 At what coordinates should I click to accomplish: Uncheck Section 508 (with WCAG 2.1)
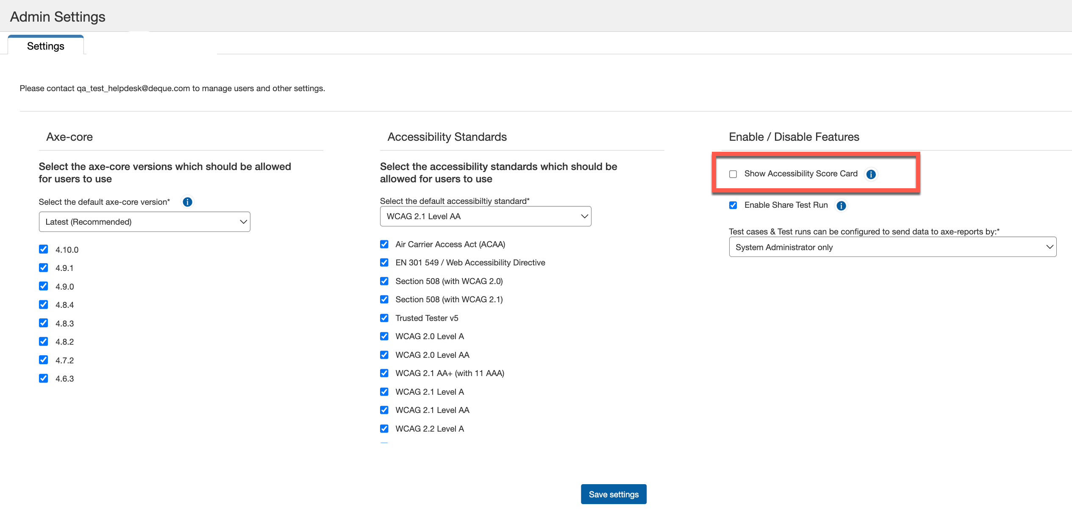click(384, 299)
